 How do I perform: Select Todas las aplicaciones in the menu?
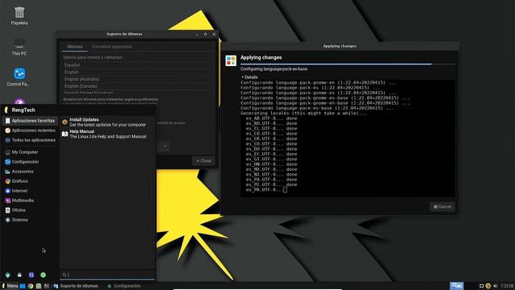[30, 140]
